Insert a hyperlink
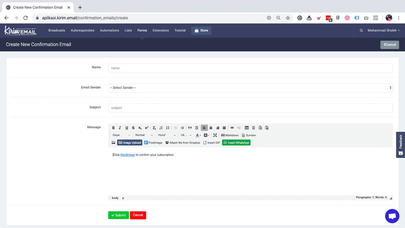The image size is (405, 228). 232,128
